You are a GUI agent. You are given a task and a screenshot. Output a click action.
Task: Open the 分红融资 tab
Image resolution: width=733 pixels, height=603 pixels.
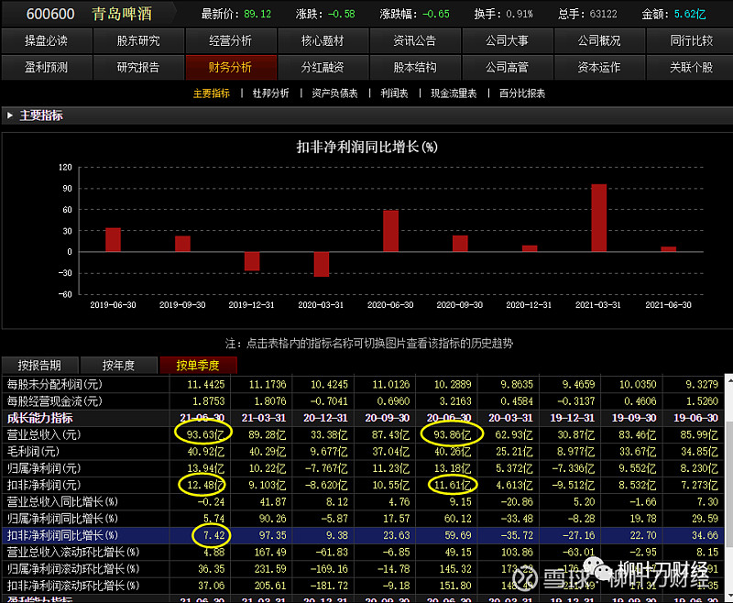[323, 67]
